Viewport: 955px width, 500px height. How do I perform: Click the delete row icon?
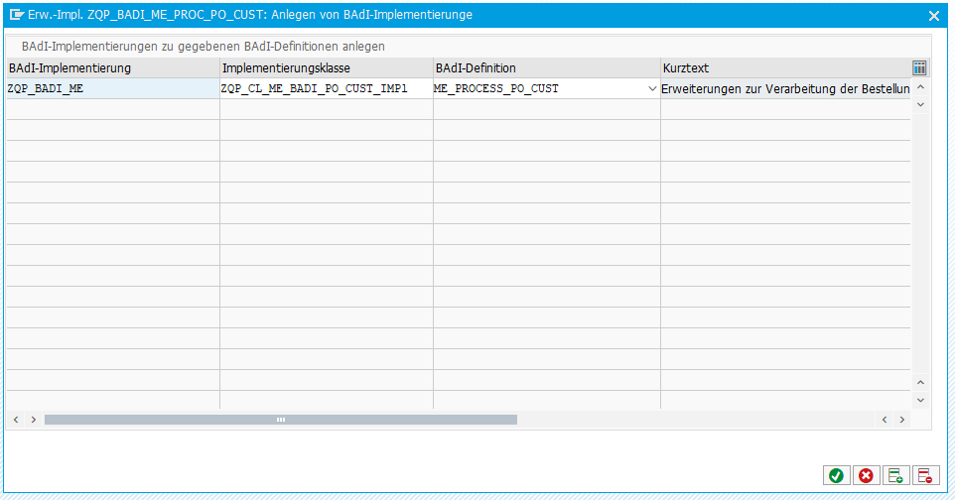[925, 476]
